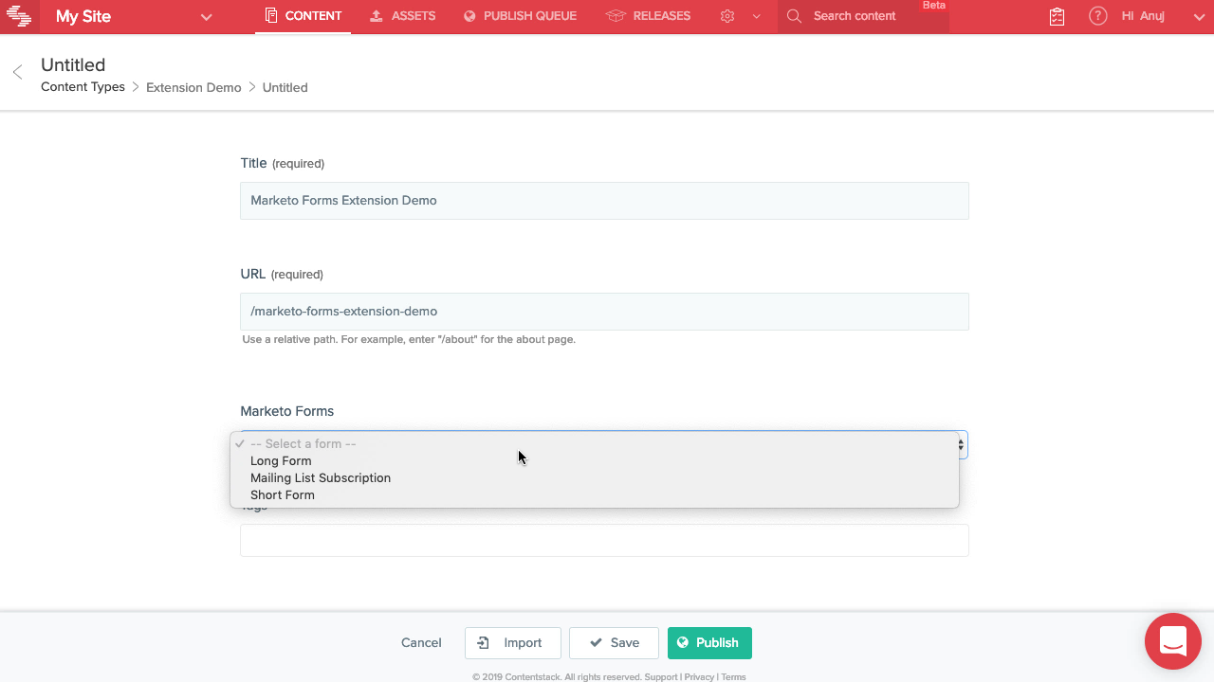
Task: Go to the Publish Queue tab
Action: (x=520, y=16)
